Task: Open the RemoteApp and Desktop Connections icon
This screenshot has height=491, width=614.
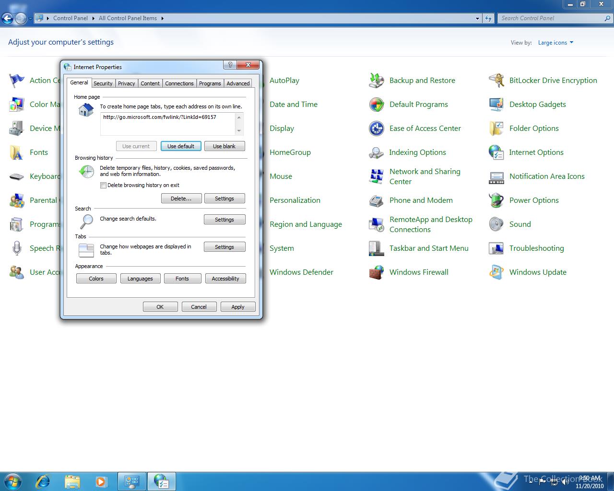Action: pyautogui.click(x=377, y=224)
